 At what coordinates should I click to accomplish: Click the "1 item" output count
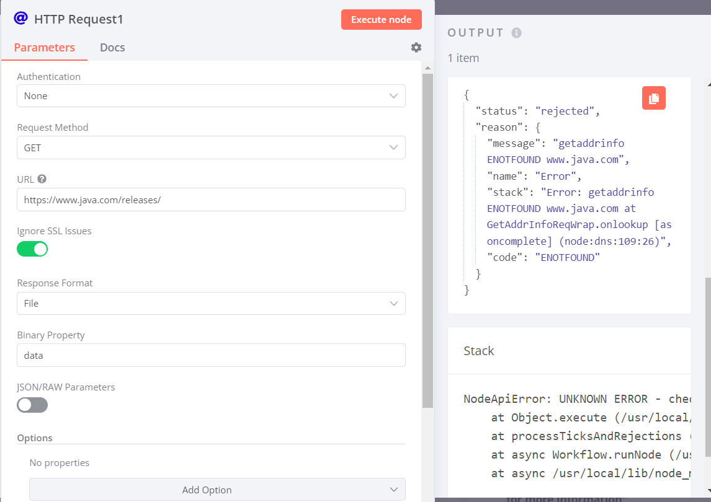click(463, 58)
